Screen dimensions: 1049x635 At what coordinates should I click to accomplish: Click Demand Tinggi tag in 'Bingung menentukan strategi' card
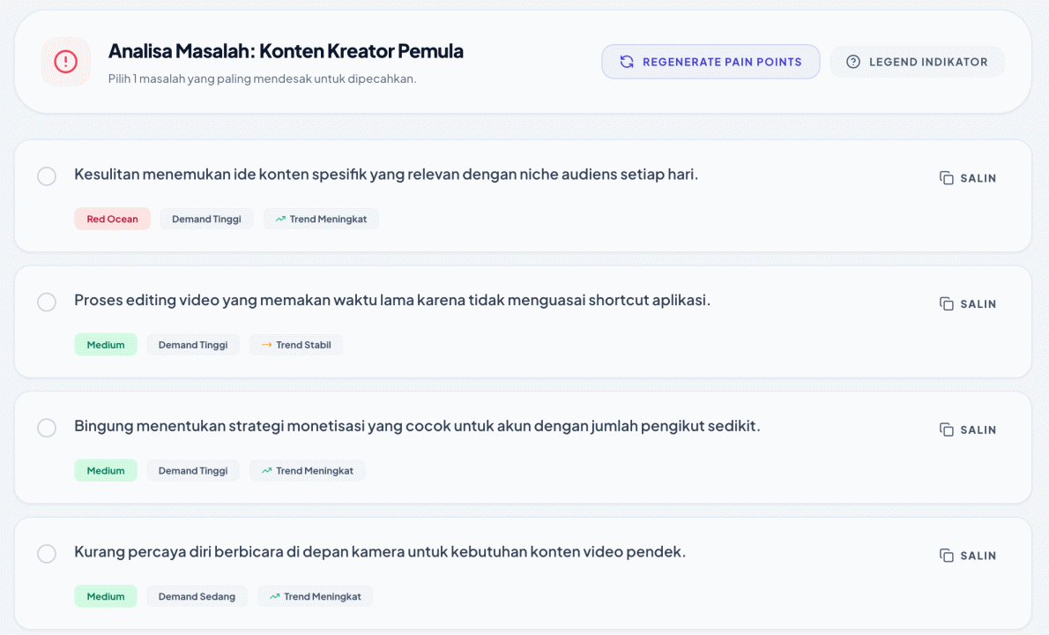[193, 470]
